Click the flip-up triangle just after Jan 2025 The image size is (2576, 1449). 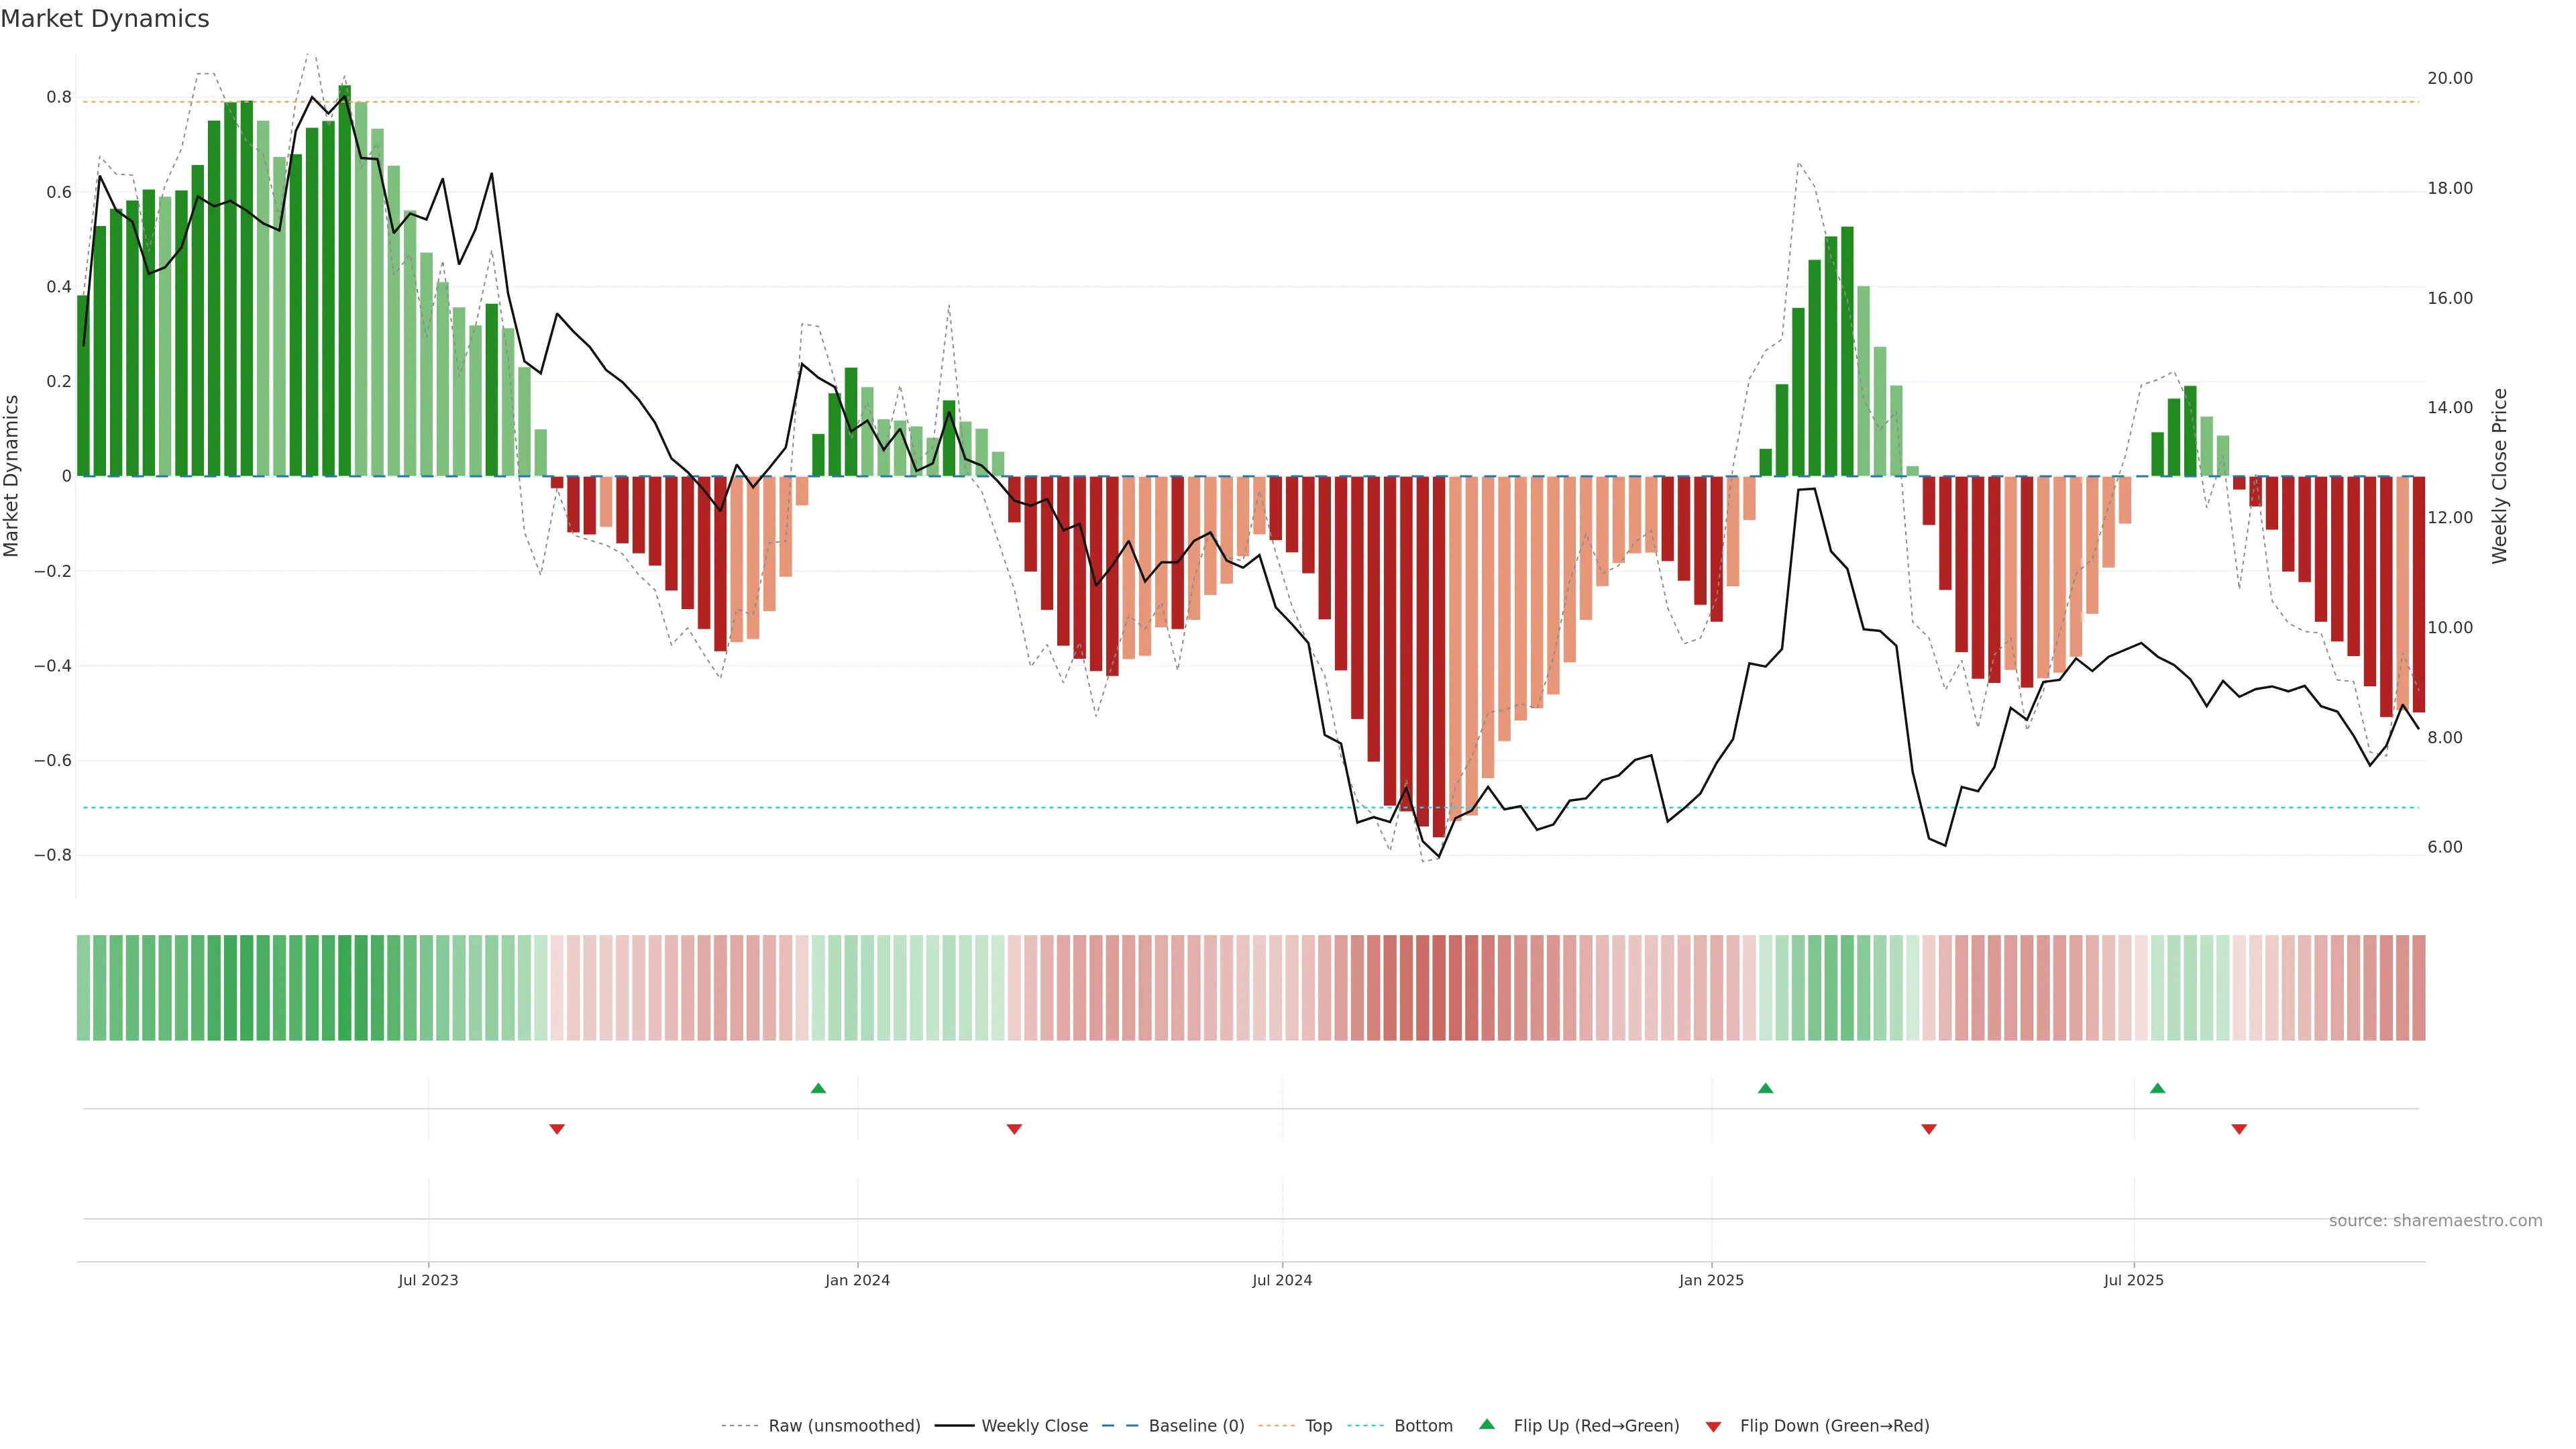[1765, 1088]
